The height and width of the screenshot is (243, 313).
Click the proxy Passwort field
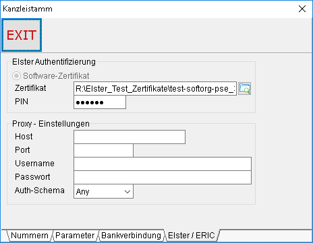click(x=163, y=177)
